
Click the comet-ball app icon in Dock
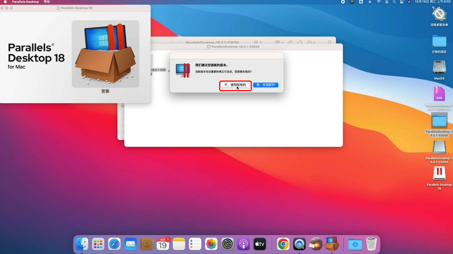pos(315,244)
